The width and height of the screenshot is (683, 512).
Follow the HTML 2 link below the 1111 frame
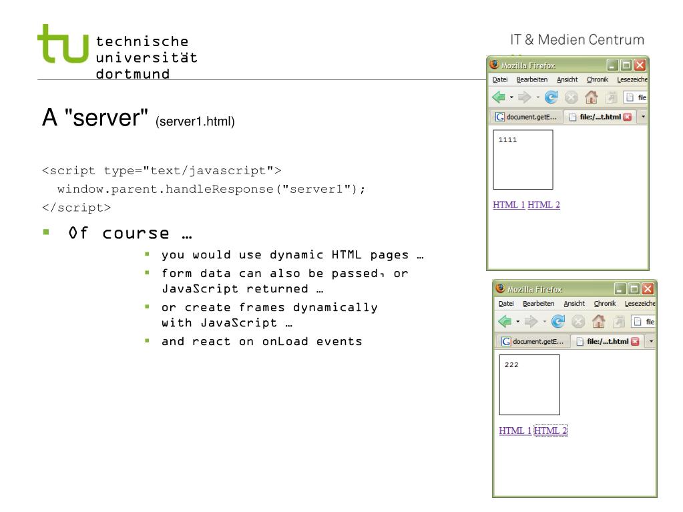click(x=543, y=205)
